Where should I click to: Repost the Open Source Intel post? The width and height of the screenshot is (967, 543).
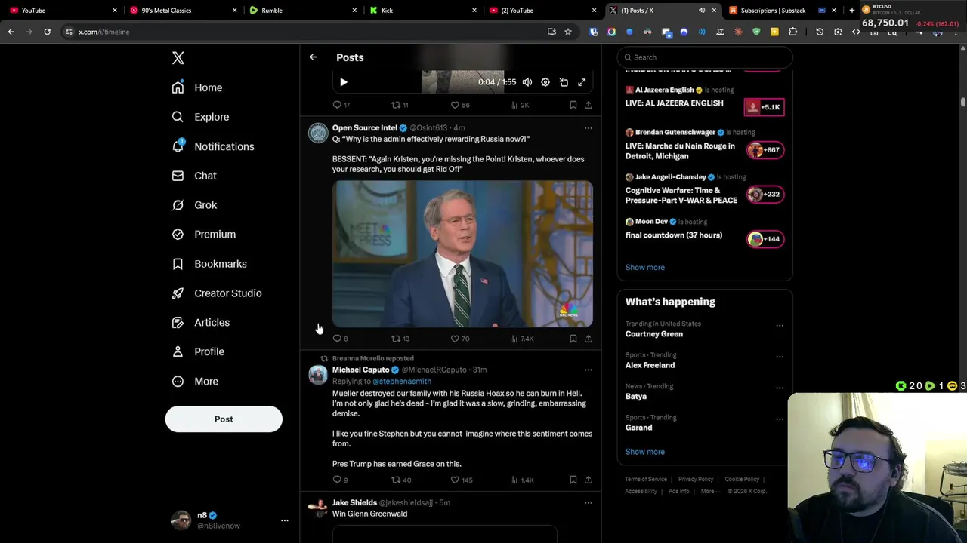pos(400,339)
